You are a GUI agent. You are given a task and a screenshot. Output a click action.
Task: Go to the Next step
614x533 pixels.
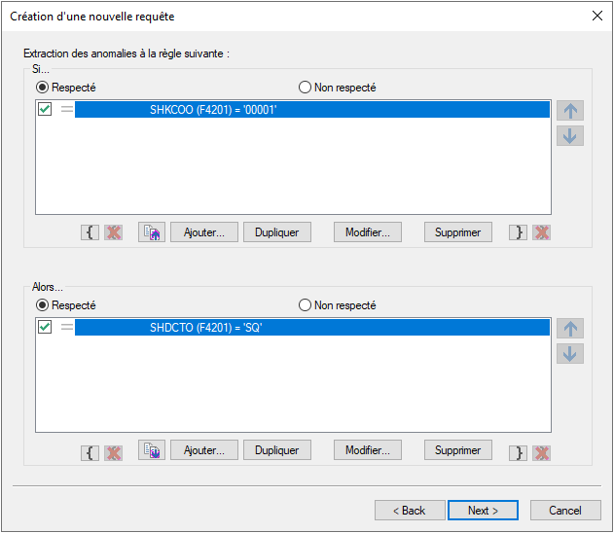(x=483, y=511)
